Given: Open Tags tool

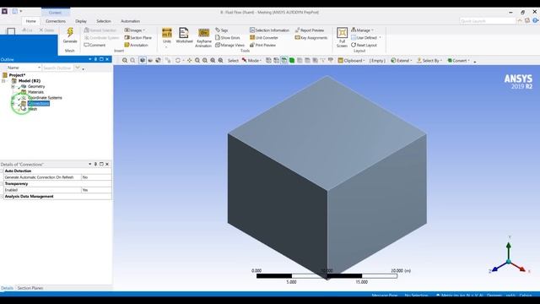Looking at the screenshot, I should [x=221, y=30].
